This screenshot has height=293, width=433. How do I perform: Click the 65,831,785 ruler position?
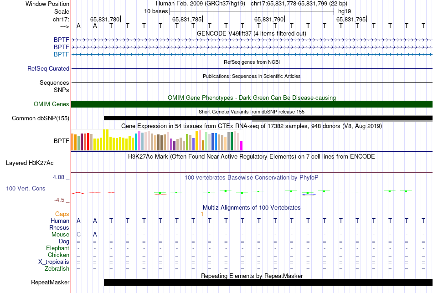pos(187,19)
